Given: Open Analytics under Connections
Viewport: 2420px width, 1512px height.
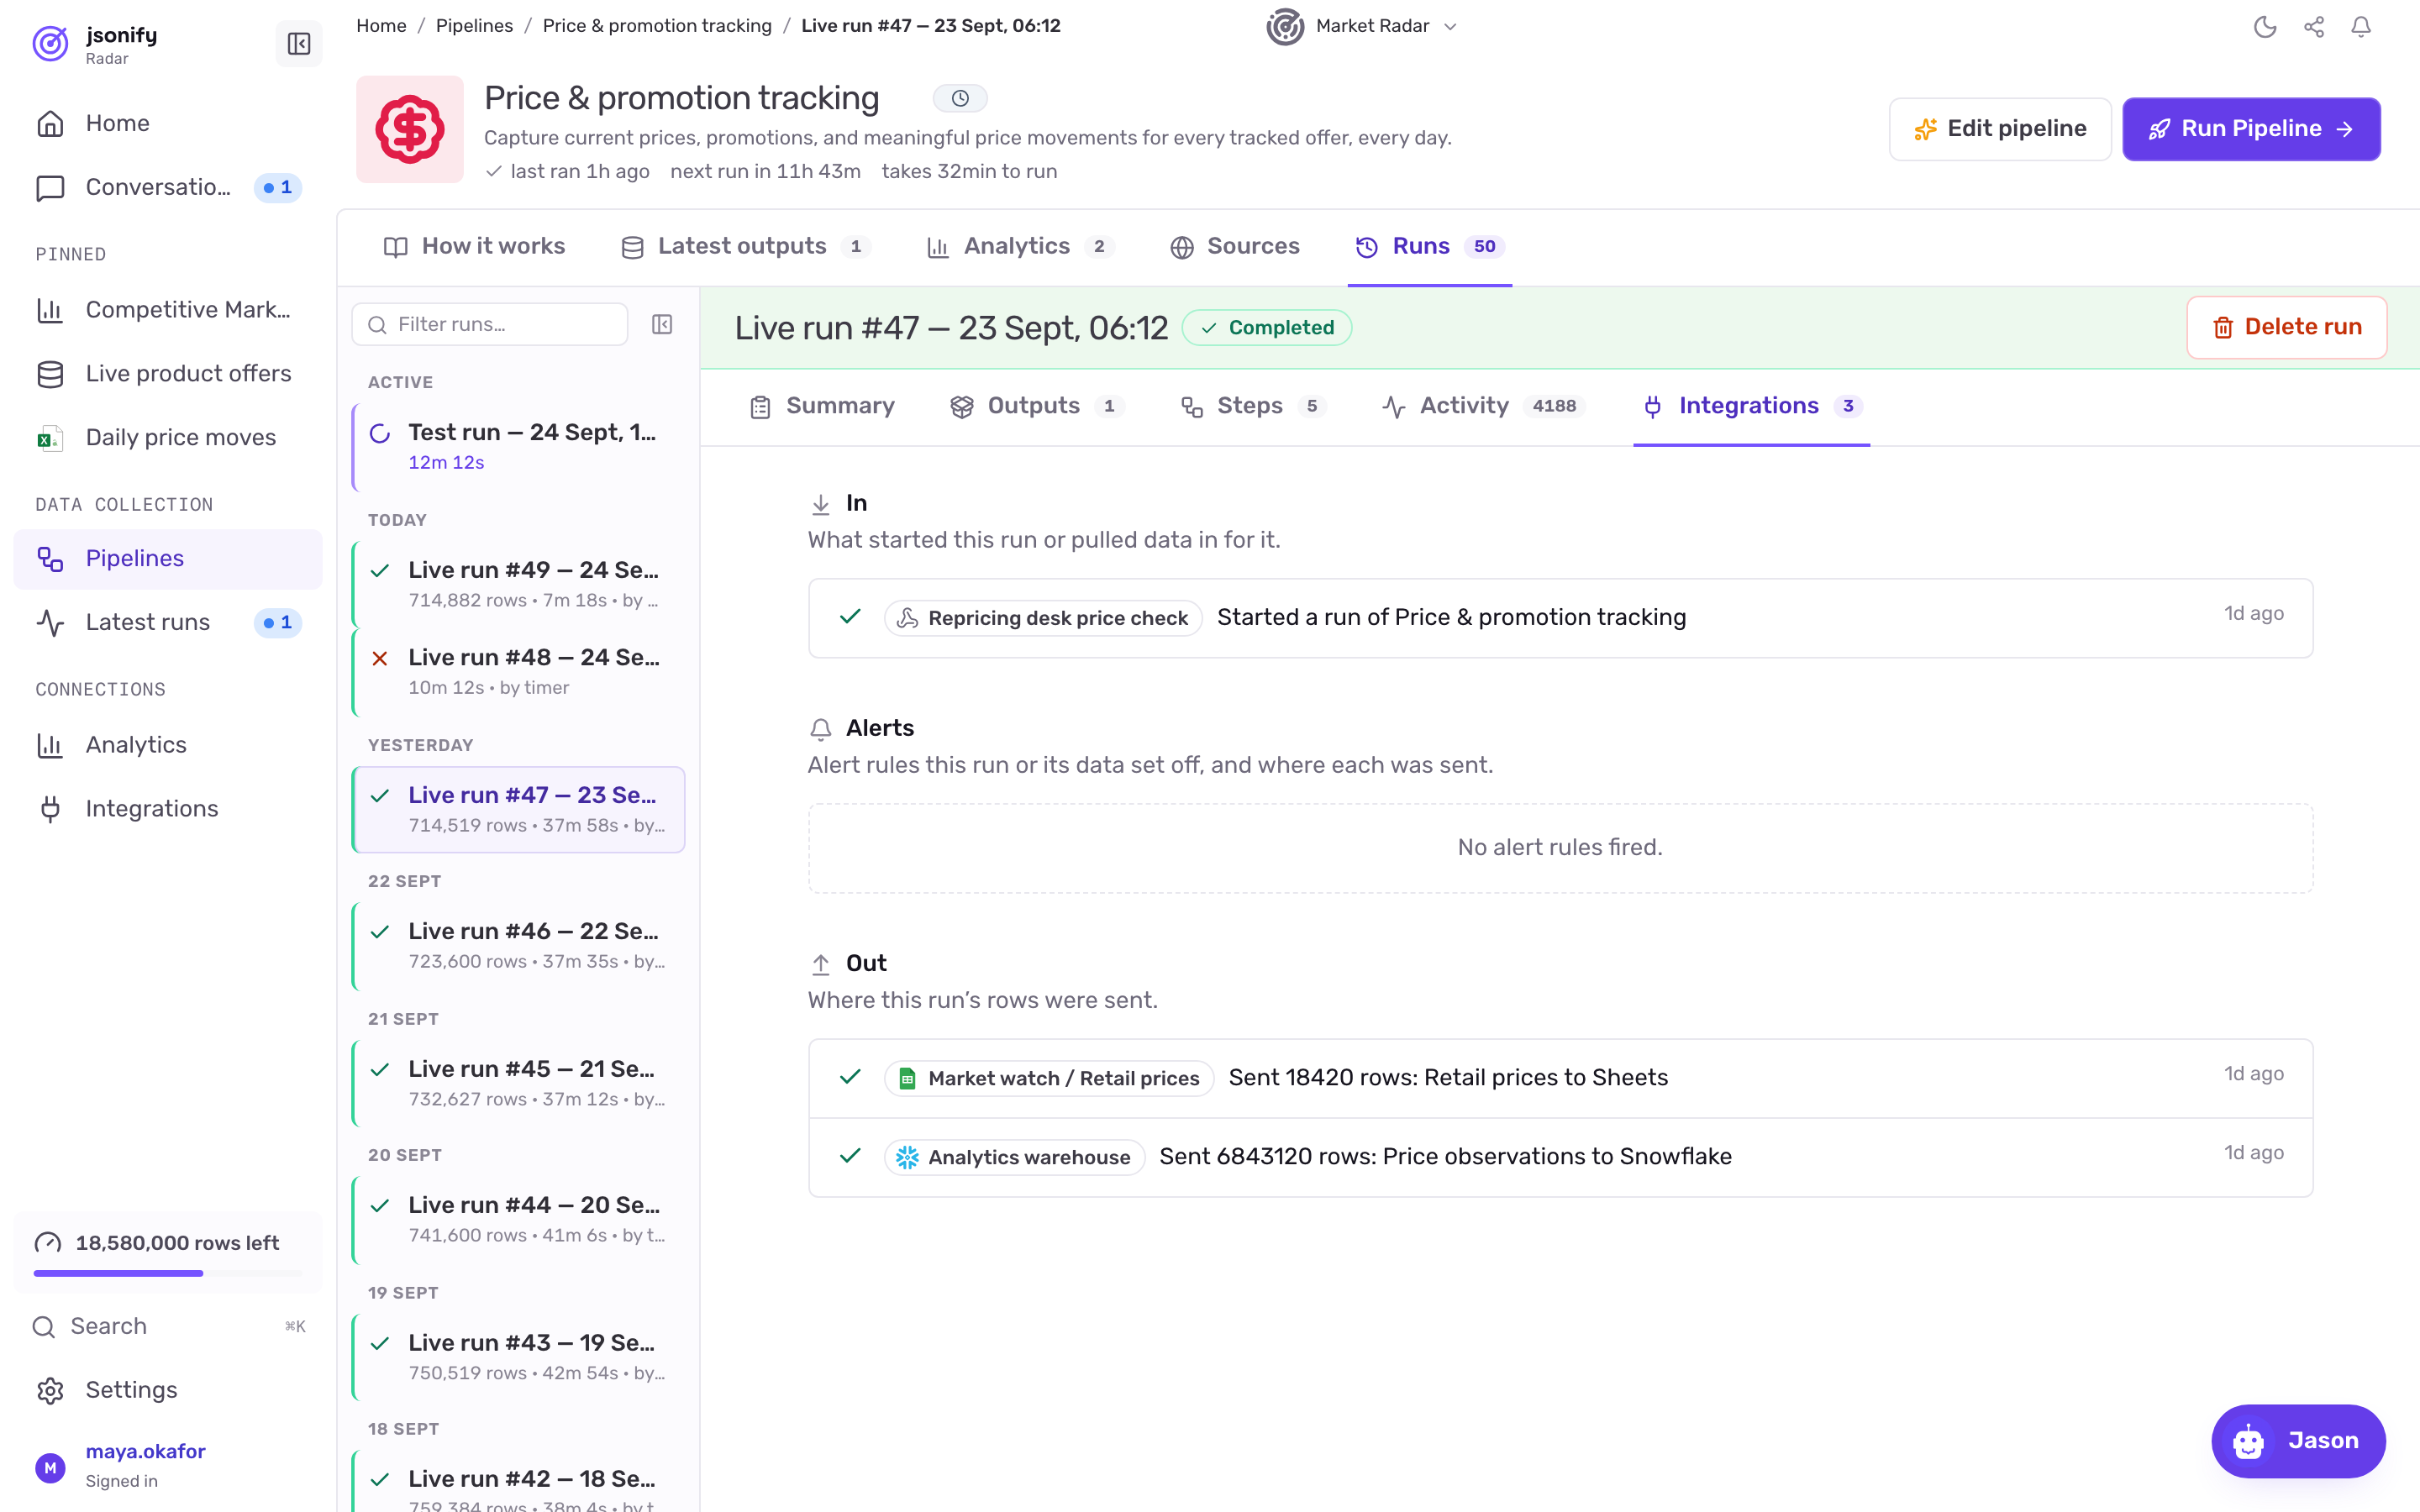Looking at the screenshot, I should coord(168,745).
